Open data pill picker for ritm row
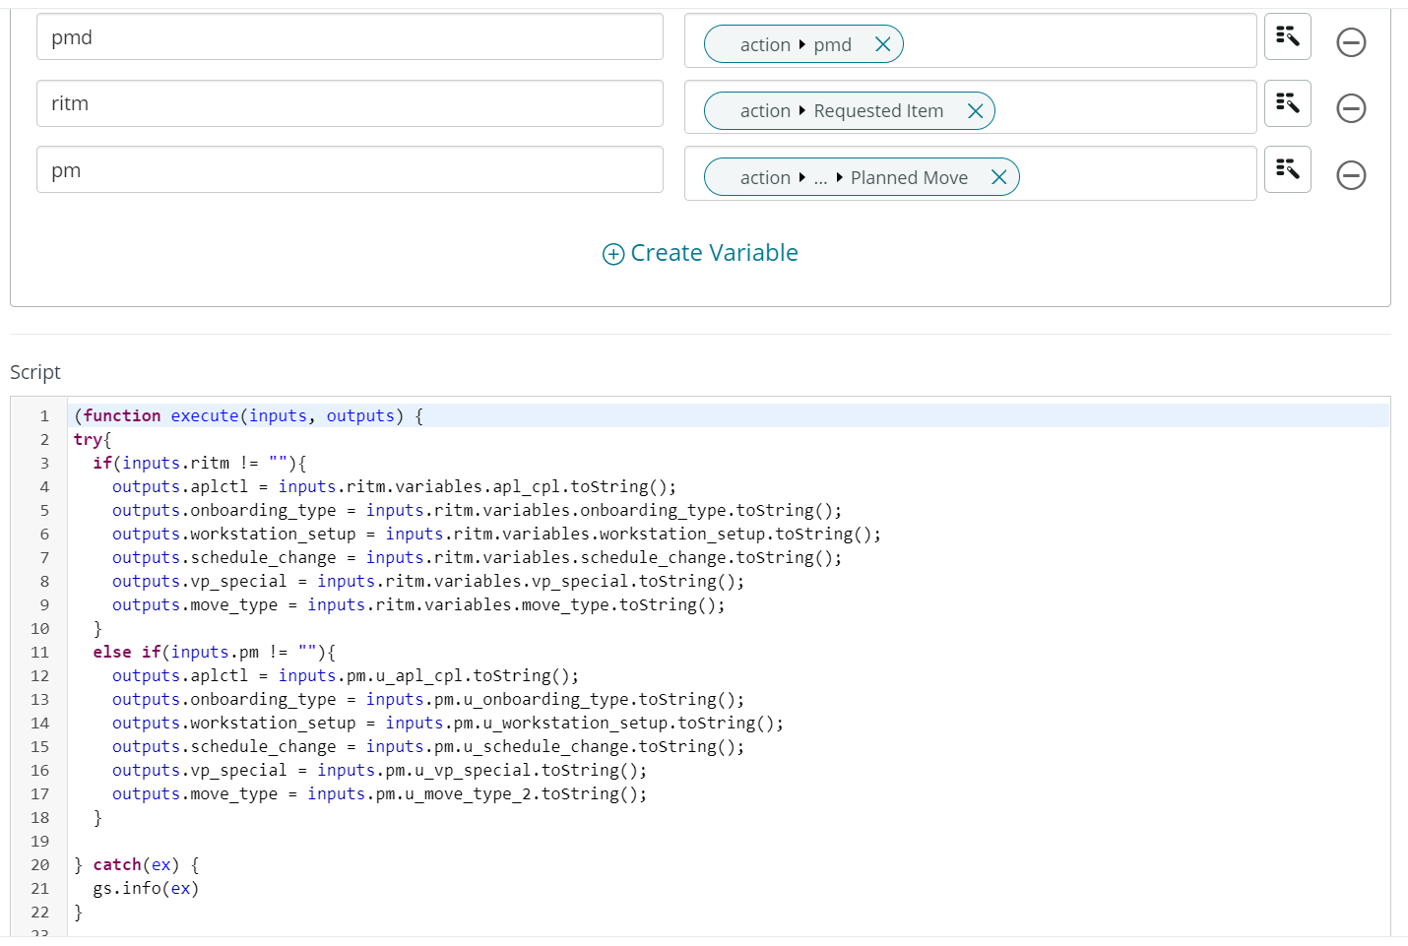Screen dimensions: 1408x946 pos(1287,103)
